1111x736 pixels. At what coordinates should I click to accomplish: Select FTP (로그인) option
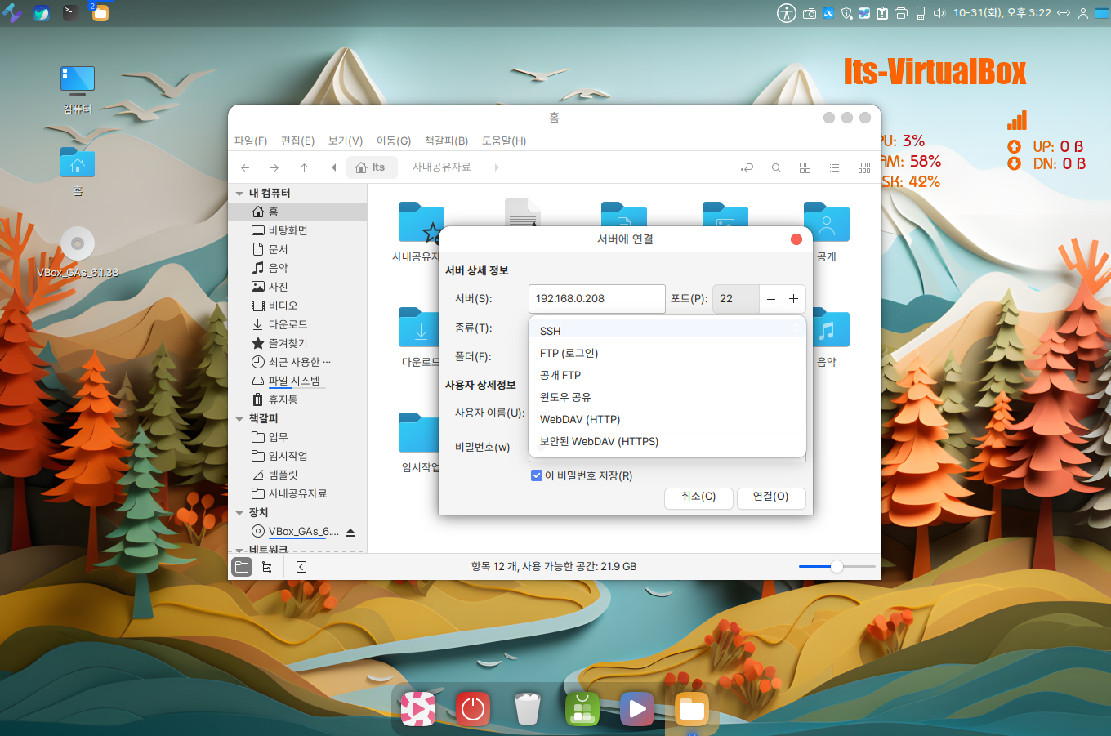pyautogui.click(x=667, y=353)
